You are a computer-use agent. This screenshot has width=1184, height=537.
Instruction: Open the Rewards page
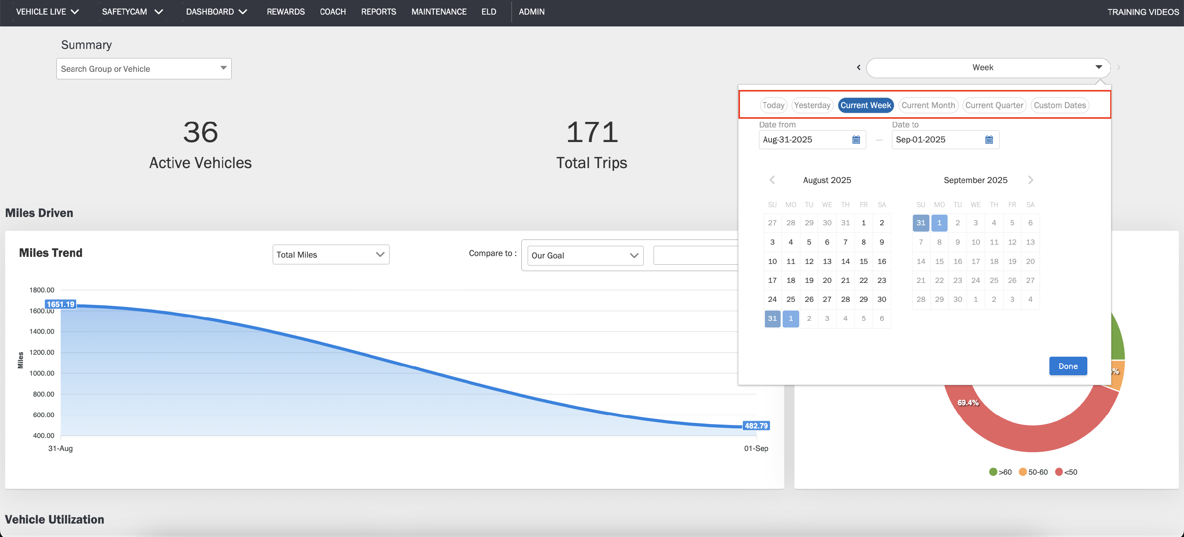pos(285,12)
